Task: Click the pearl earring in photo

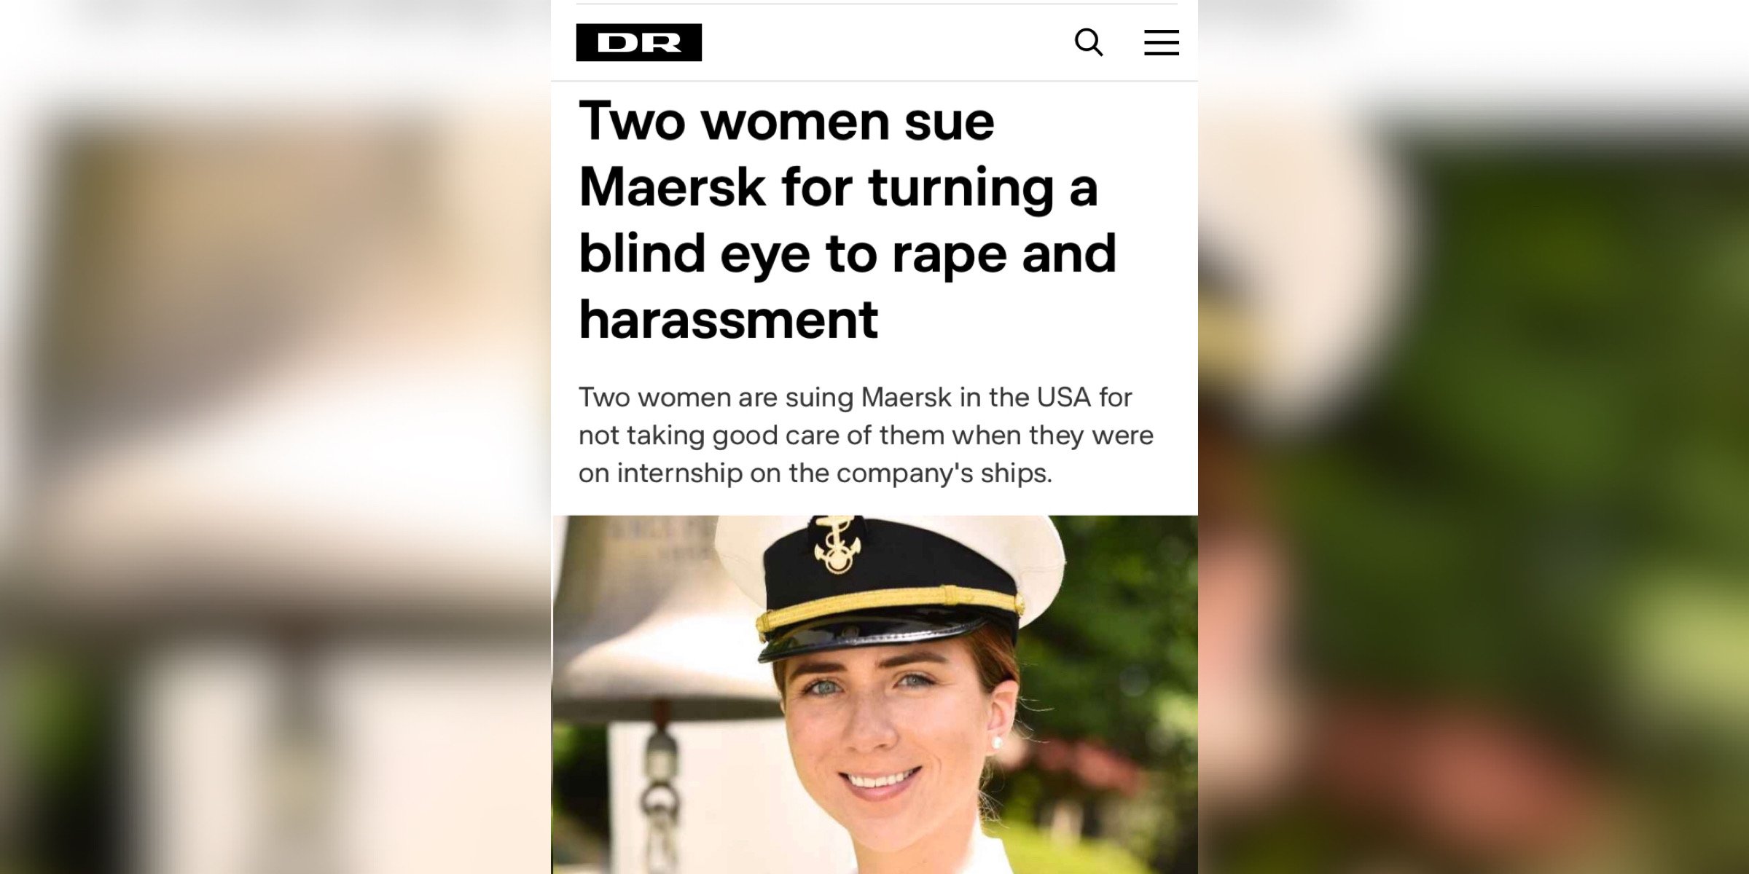Action: click(x=998, y=743)
